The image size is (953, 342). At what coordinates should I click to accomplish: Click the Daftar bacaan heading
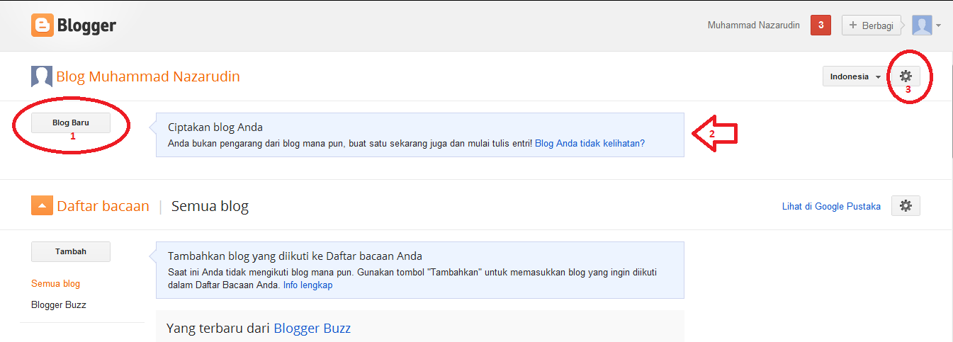tap(103, 206)
